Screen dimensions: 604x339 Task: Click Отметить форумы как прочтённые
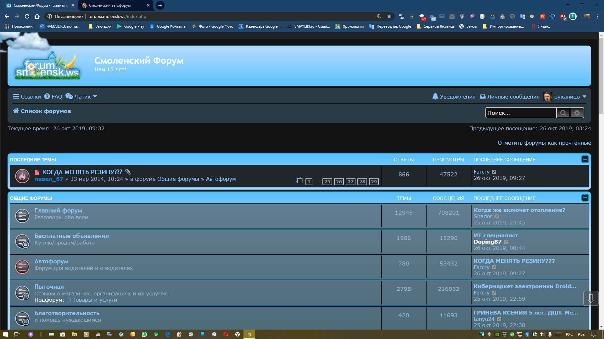[544, 143]
